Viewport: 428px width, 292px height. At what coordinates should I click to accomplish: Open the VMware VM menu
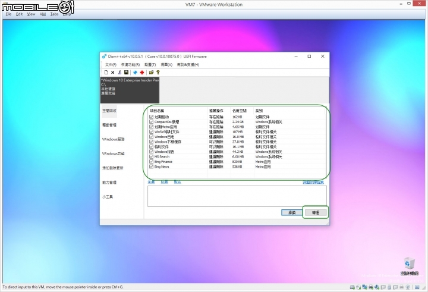pos(43,14)
